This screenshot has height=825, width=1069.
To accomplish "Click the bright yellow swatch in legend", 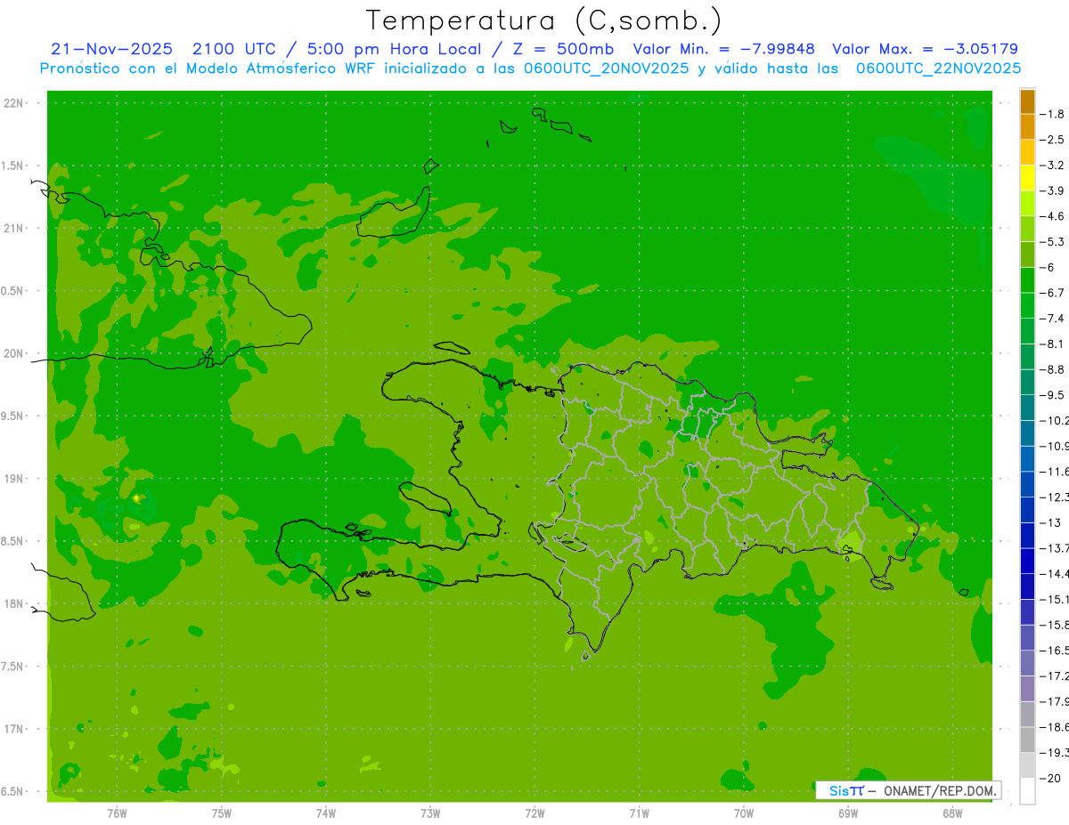I will pyautogui.click(x=1027, y=178).
